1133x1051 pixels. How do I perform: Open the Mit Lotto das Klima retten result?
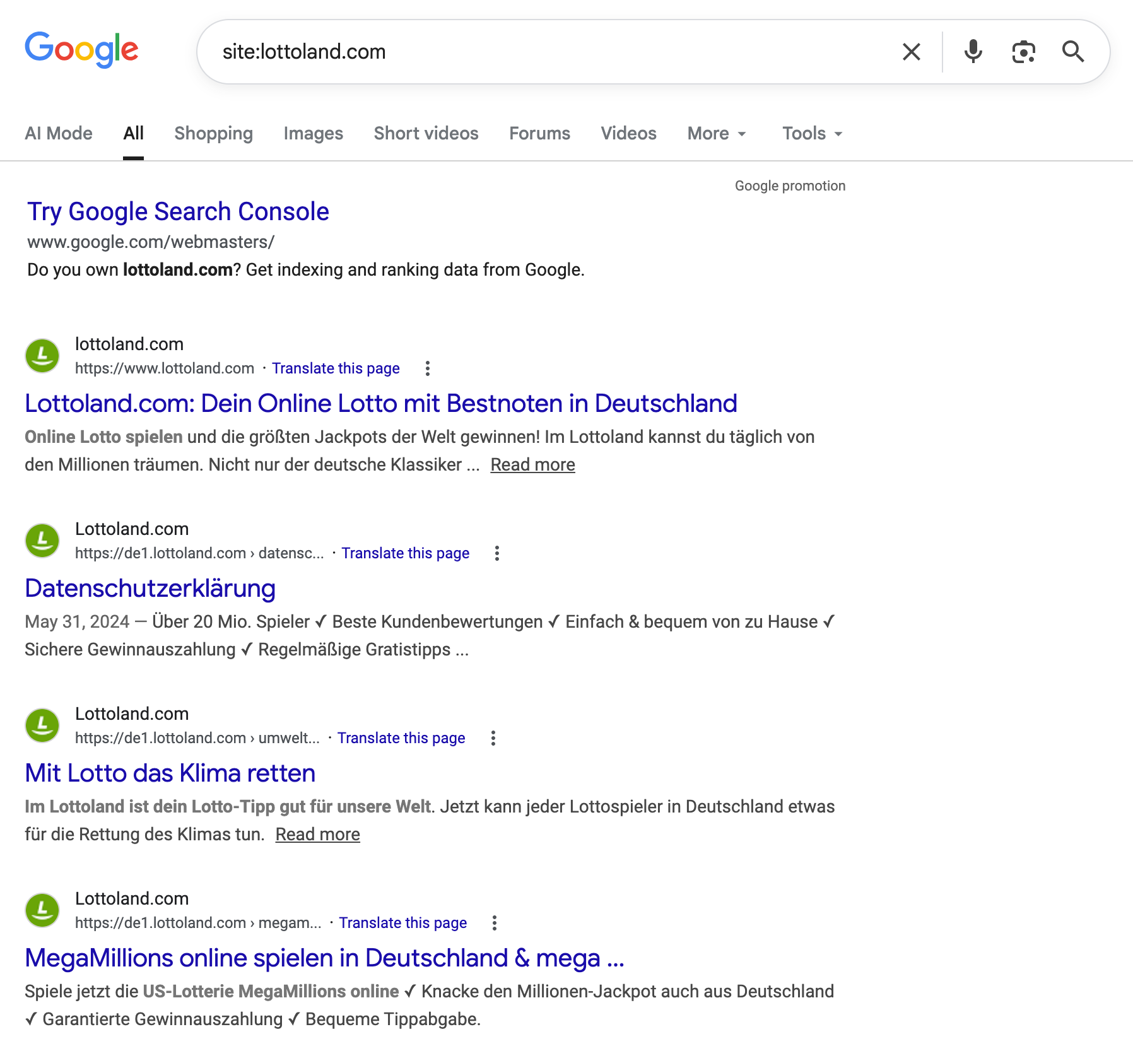pyautogui.click(x=170, y=773)
